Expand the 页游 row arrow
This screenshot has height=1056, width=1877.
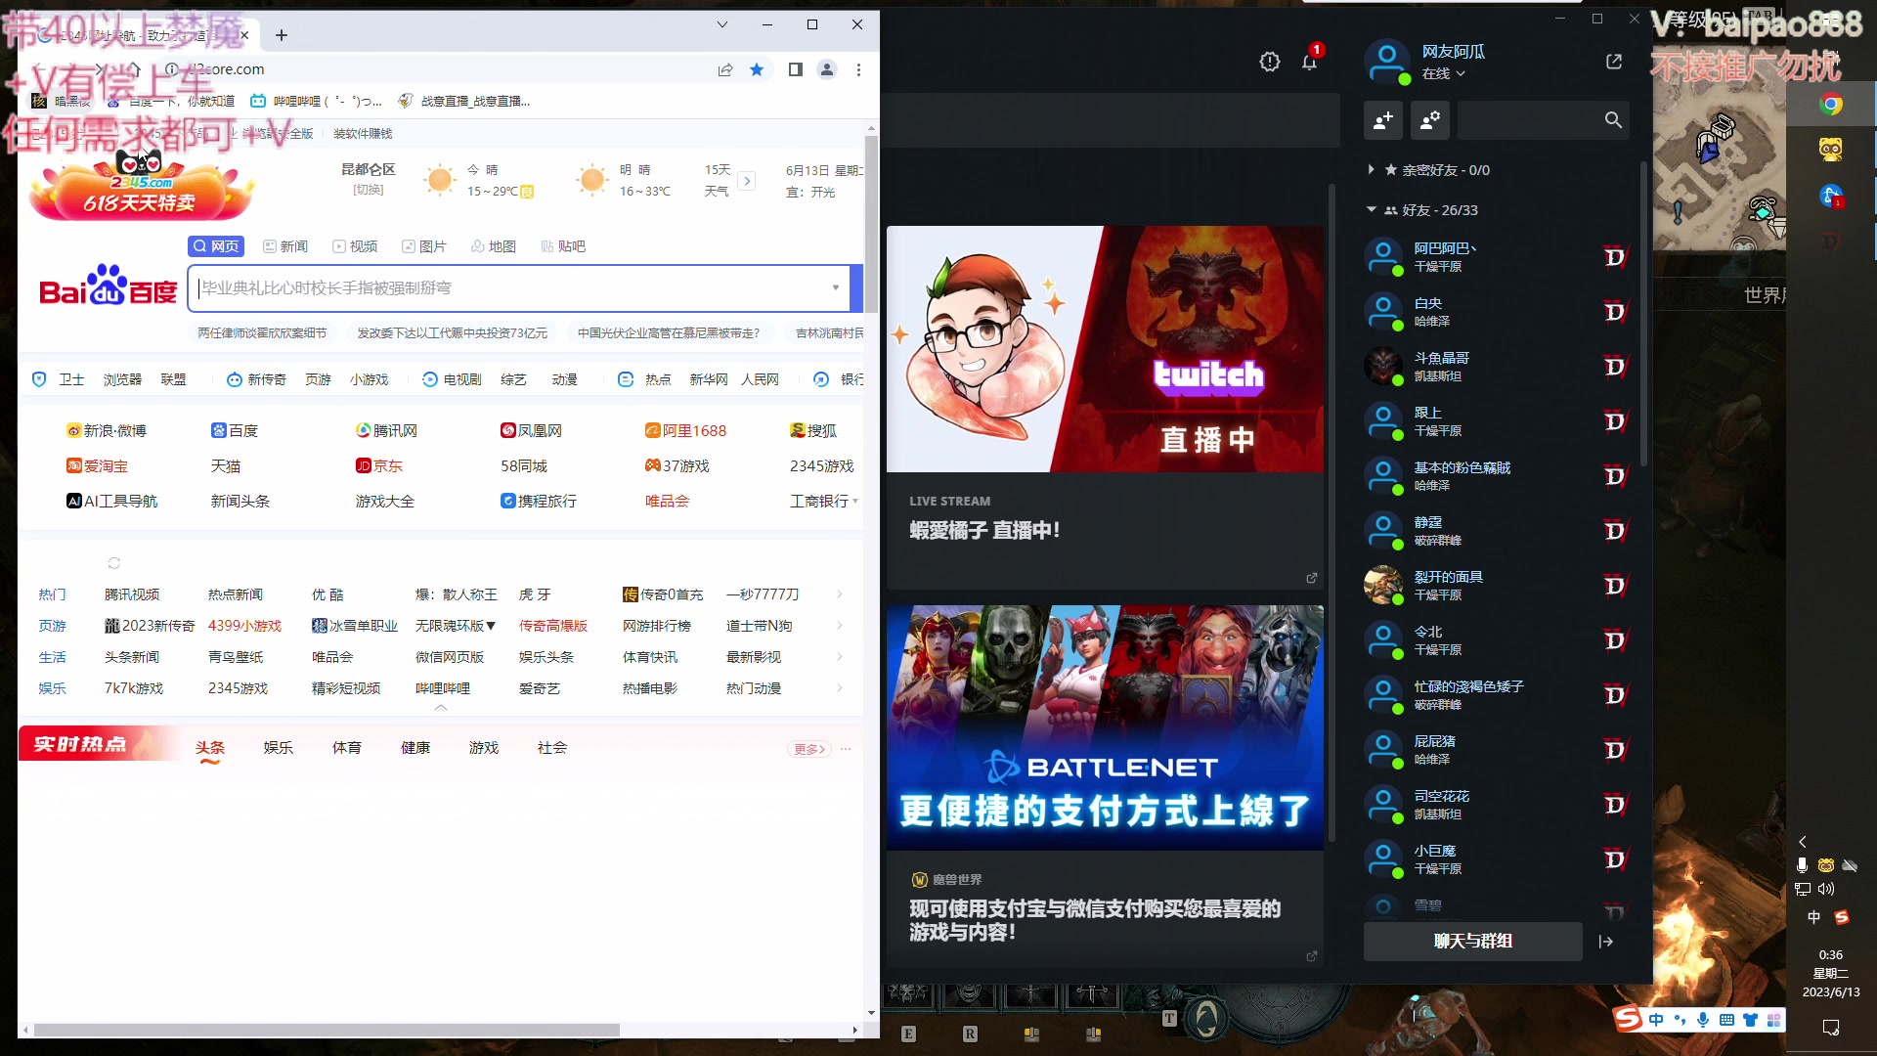click(x=840, y=626)
